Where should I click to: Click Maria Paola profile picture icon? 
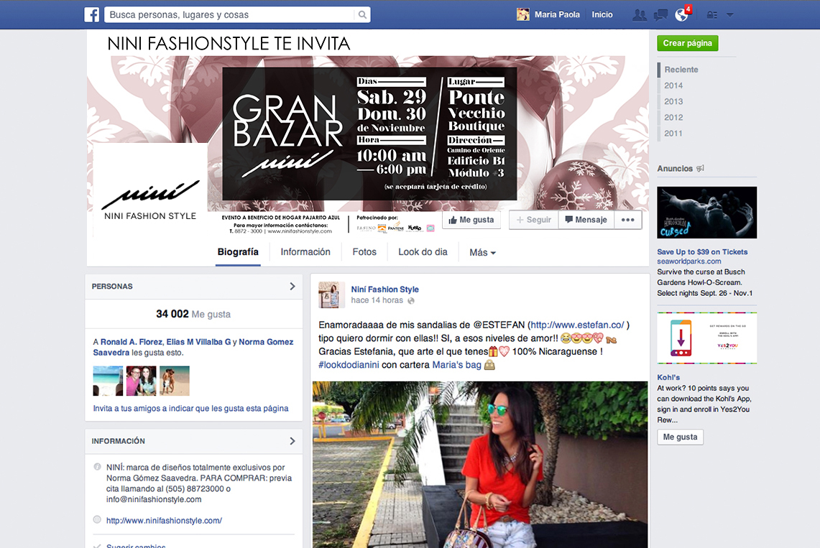pos(523,14)
